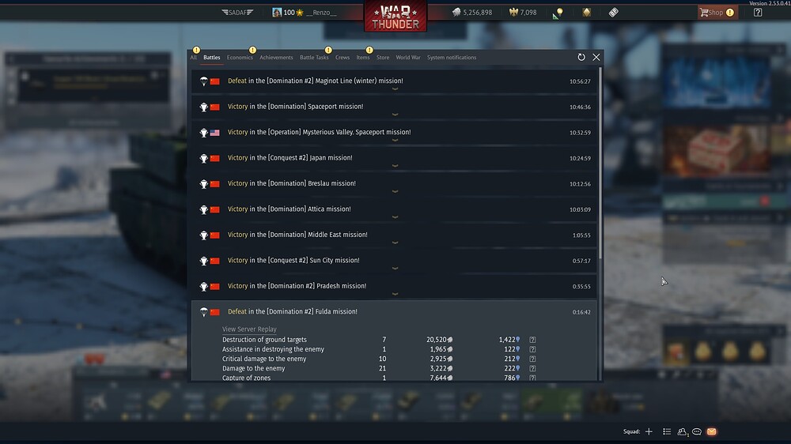Open the chat bubble icon
The width and height of the screenshot is (791, 444).
point(697,431)
